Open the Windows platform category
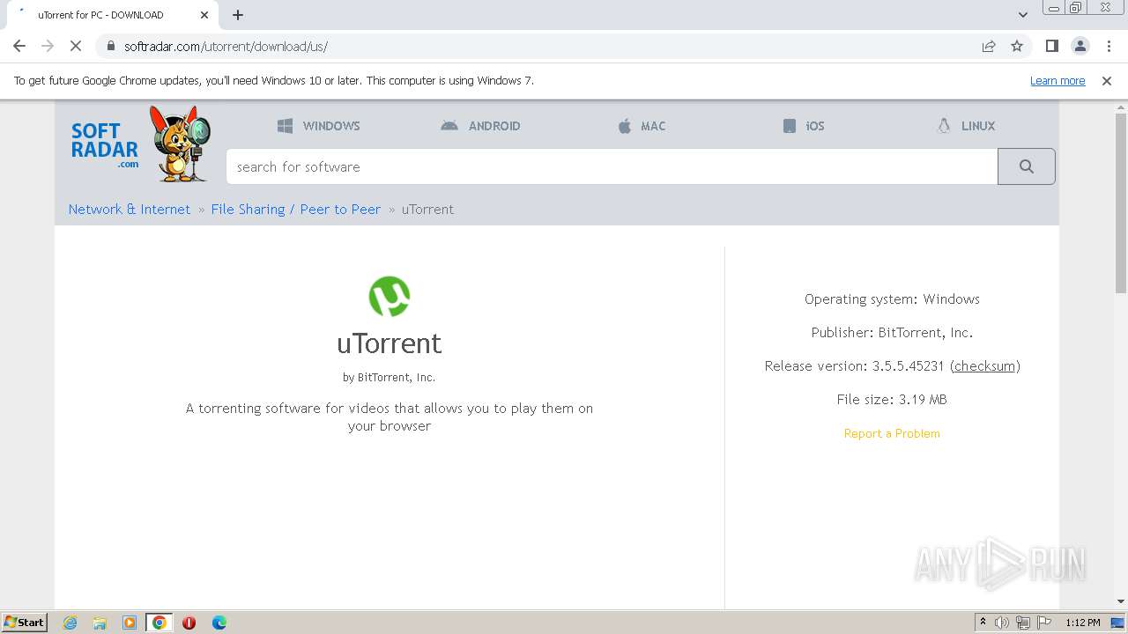 (x=318, y=126)
